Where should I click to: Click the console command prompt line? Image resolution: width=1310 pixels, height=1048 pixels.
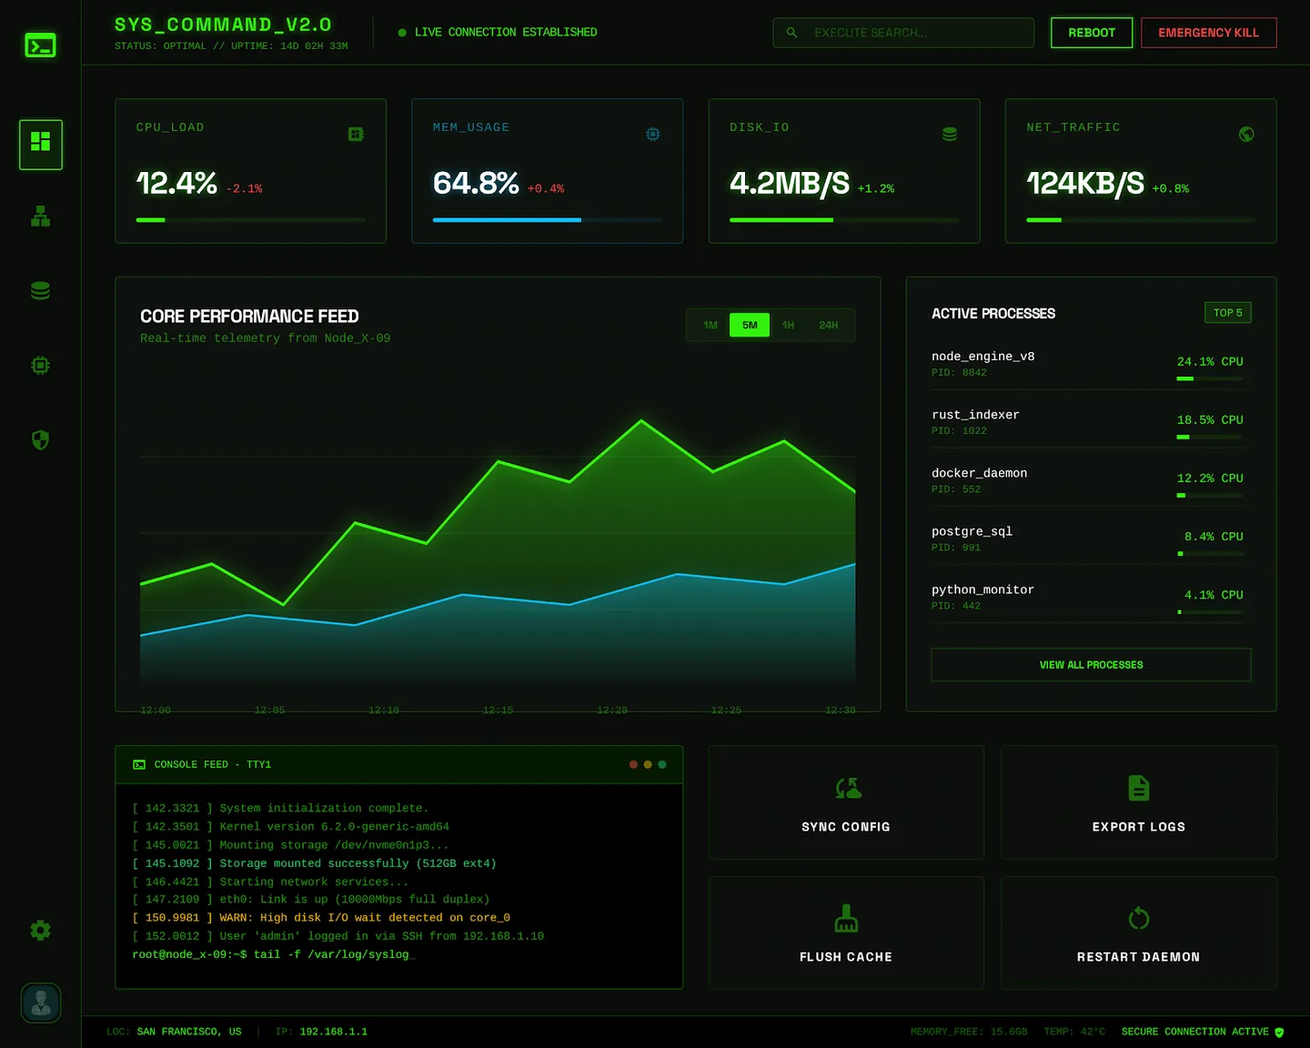click(274, 954)
